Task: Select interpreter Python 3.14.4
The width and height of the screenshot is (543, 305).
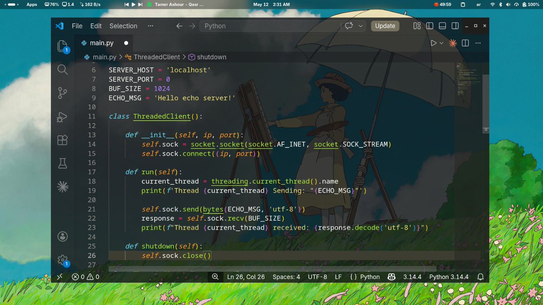Action: click(449, 277)
